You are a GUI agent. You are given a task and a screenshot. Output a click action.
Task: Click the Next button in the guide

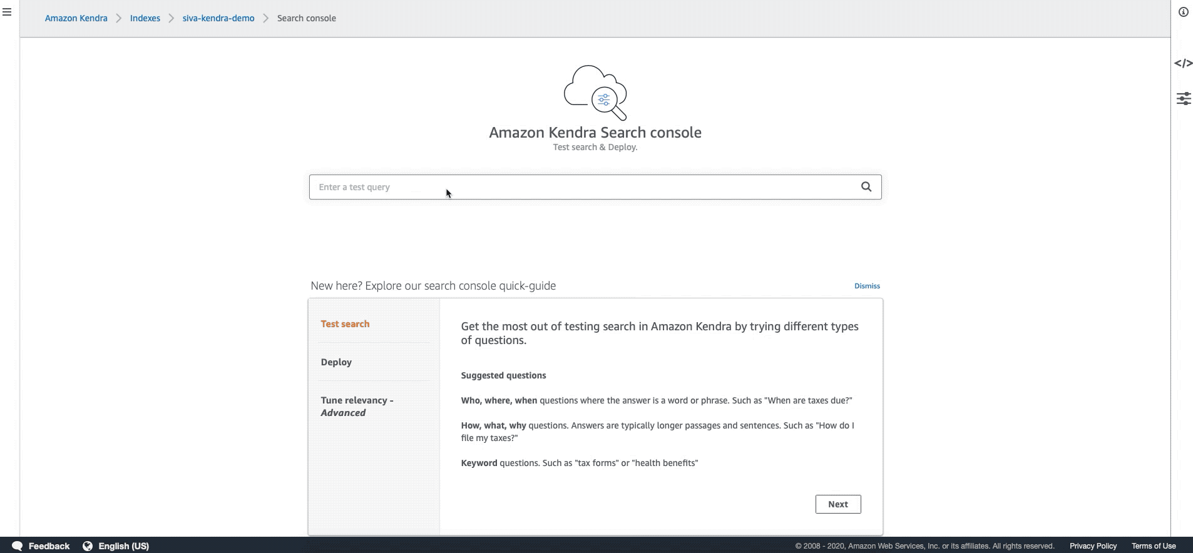(x=838, y=504)
